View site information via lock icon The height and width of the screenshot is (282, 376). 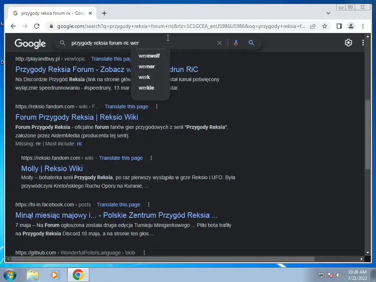[x=51, y=26]
